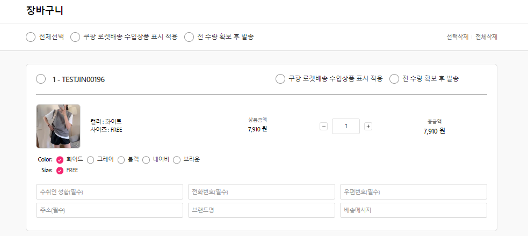
Task: Click the quantity number field
Action: (345, 127)
